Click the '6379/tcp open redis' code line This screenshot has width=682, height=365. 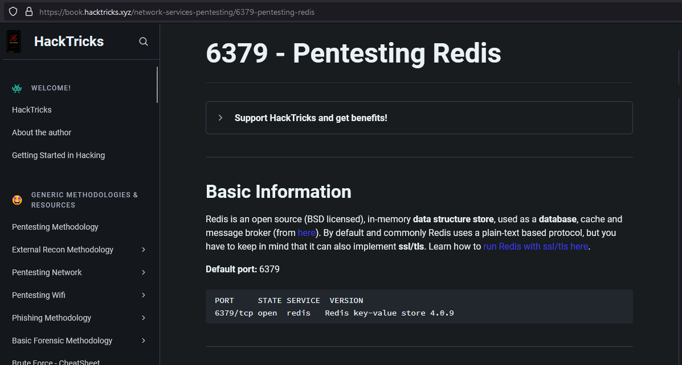(334, 313)
